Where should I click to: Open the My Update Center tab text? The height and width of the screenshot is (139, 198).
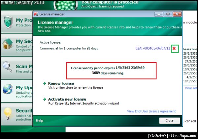click(24, 88)
